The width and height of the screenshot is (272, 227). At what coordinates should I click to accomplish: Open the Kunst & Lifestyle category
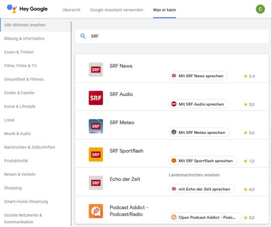[x=20, y=106]
